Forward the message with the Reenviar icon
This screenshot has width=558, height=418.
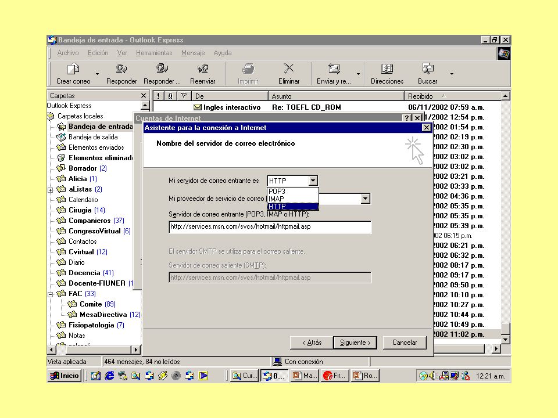[x=202, y=69]
